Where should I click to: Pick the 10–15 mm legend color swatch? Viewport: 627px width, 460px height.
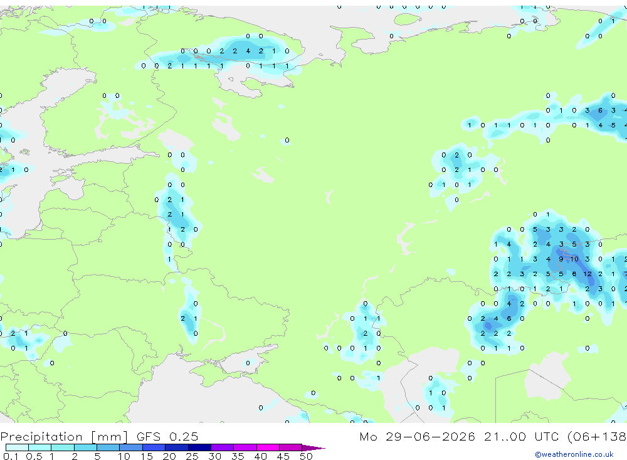pos(131,447)
